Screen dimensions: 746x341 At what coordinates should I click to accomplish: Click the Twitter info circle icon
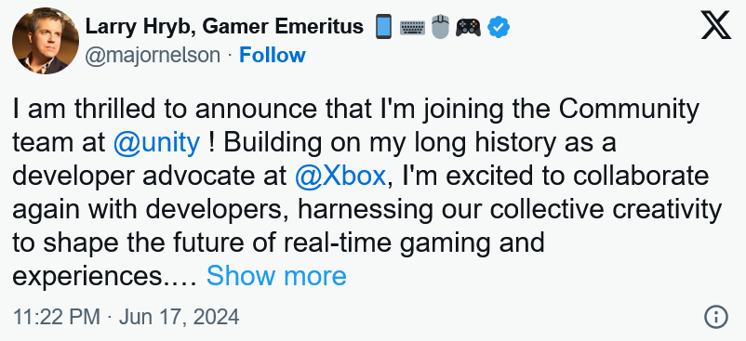716,316
